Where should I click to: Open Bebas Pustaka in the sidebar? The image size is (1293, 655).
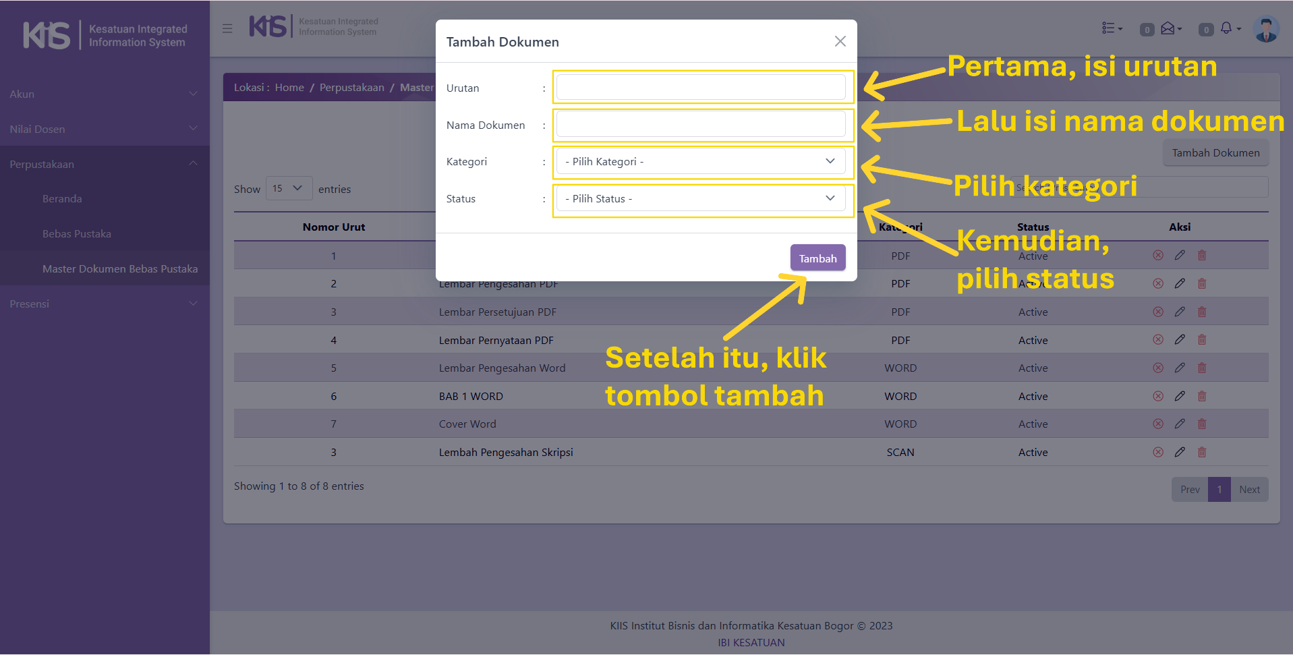coord(77,233)
